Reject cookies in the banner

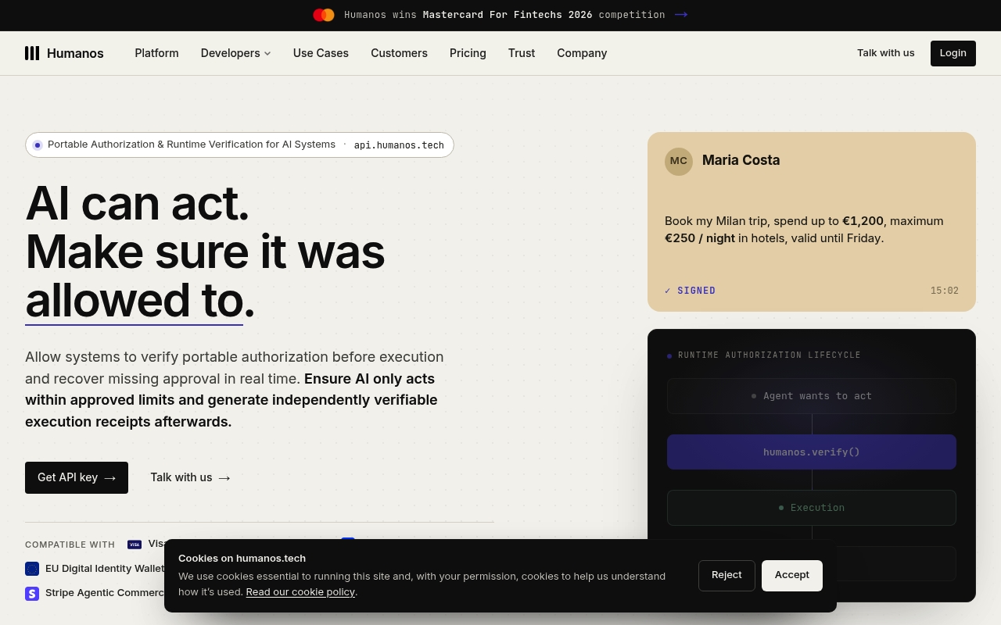[727, 576]
